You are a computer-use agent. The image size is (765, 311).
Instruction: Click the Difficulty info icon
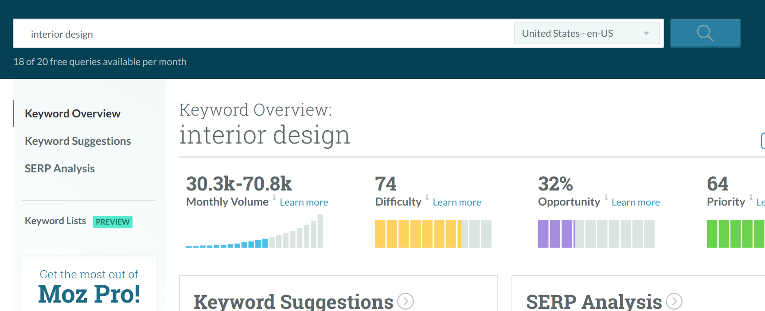(427, 197)
